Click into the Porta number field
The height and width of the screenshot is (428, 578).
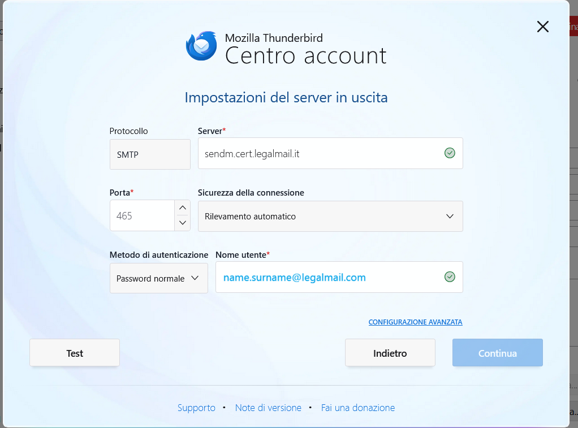141,216
